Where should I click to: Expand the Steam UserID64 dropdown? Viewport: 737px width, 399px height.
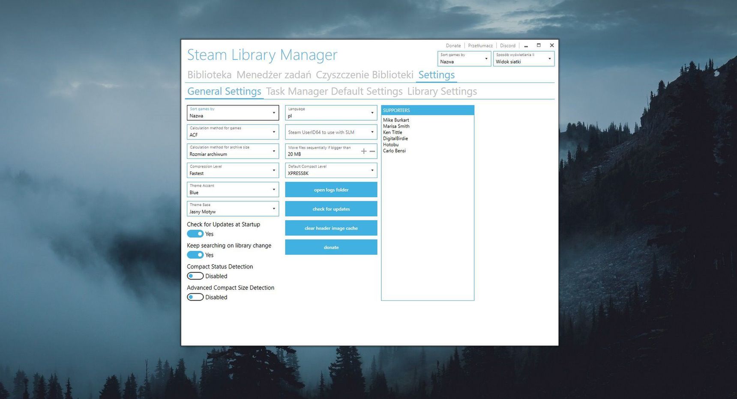coord(331,132)
